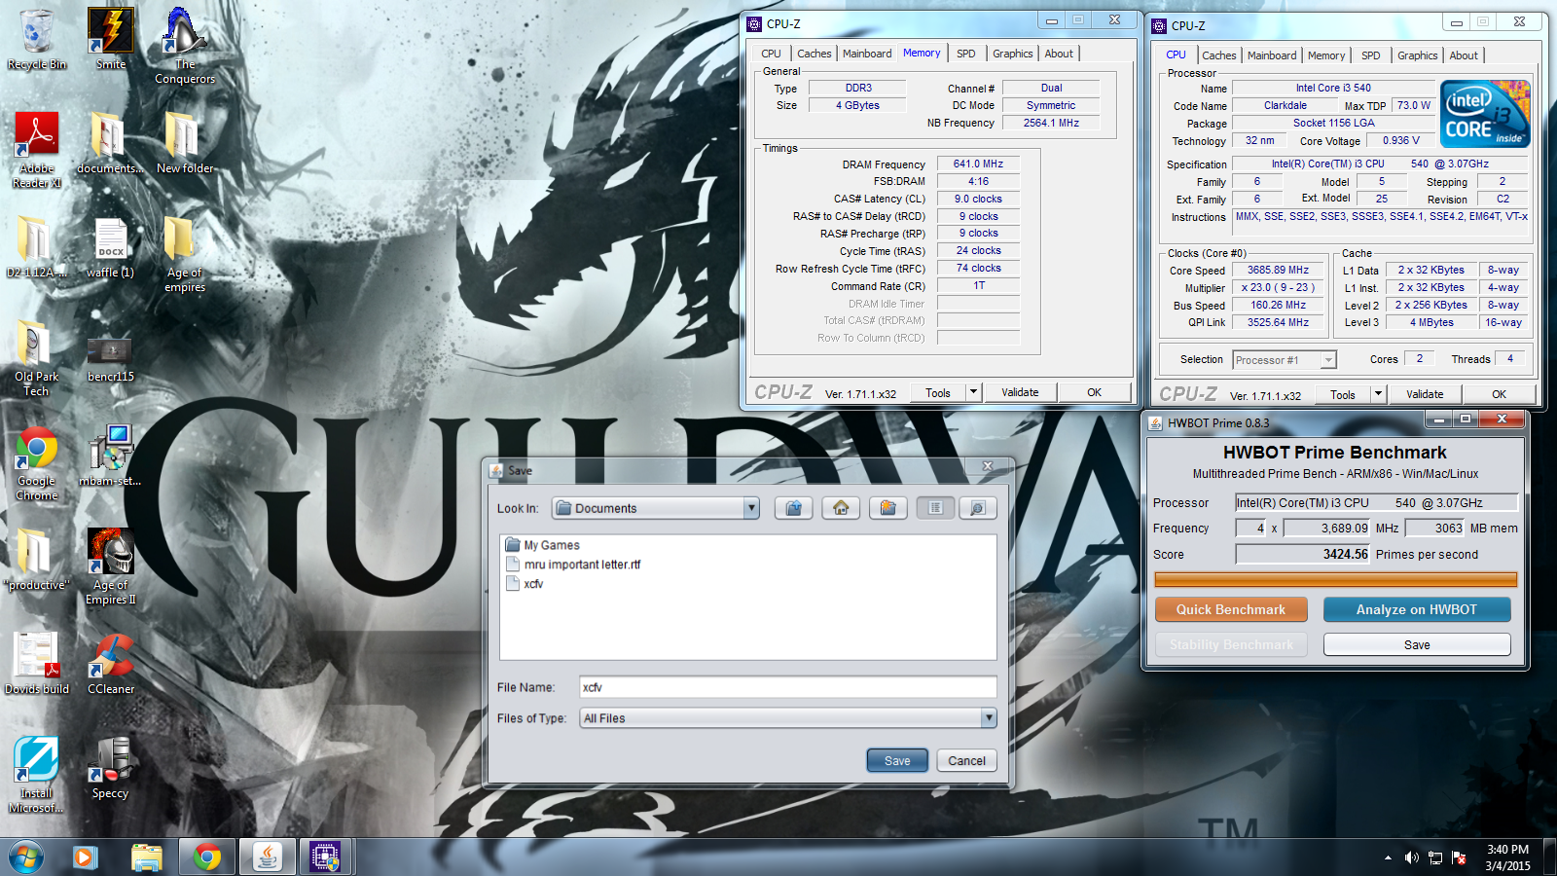Click the Home folder icon in Save dialog
The image size is (1557, 876).
841,508
